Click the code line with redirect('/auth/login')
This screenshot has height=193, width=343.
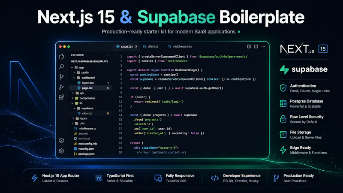(158, 102)
